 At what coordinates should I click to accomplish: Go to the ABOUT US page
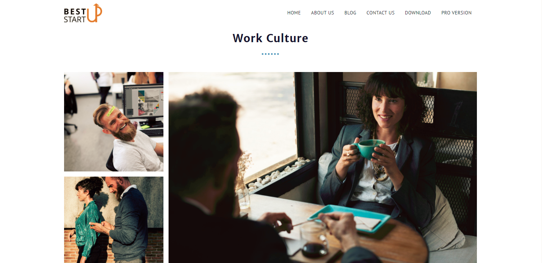[x=322, y=13]
